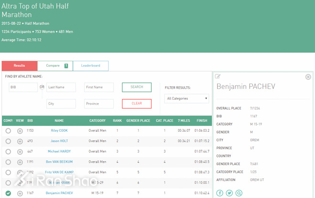Click the edit icon in athlete panel
This screenshot has width=315, height=198.
click(x=218, y=76)
